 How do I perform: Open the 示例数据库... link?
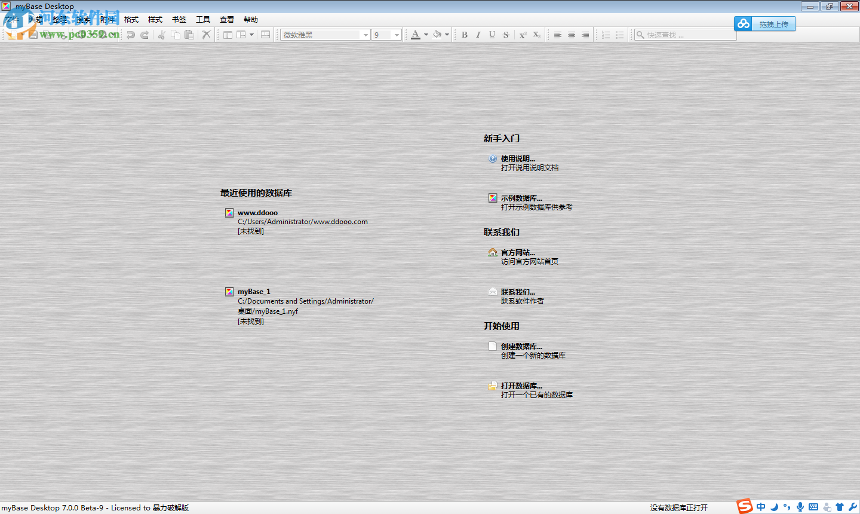point(521,198)
